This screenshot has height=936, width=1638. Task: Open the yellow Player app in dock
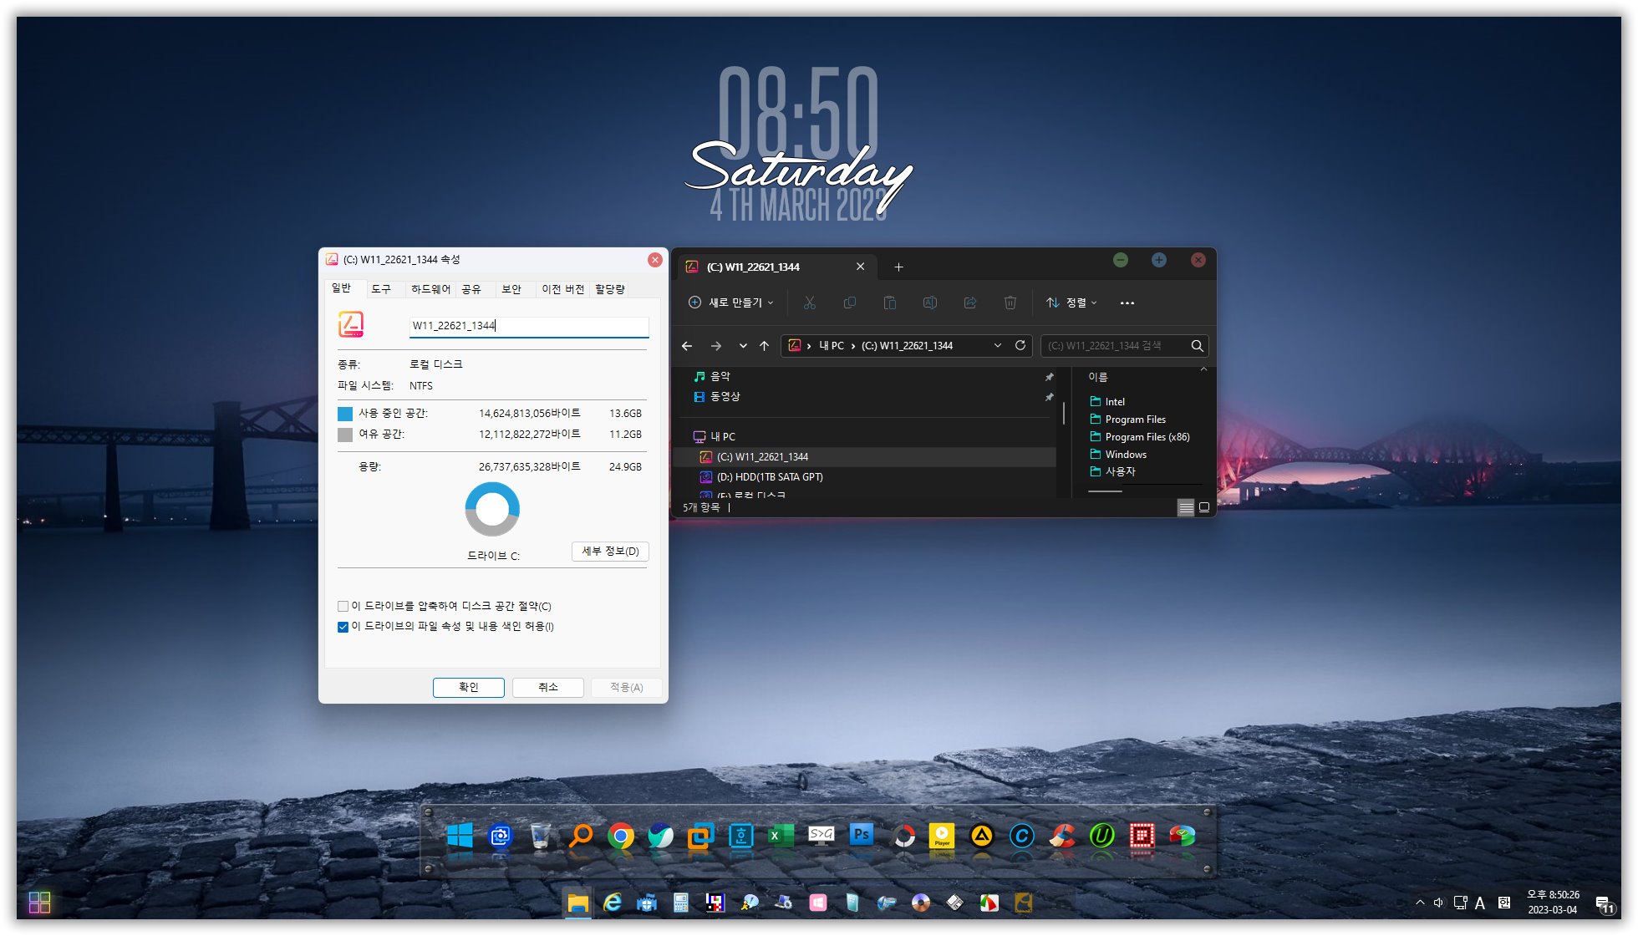(x=942, y=836)
